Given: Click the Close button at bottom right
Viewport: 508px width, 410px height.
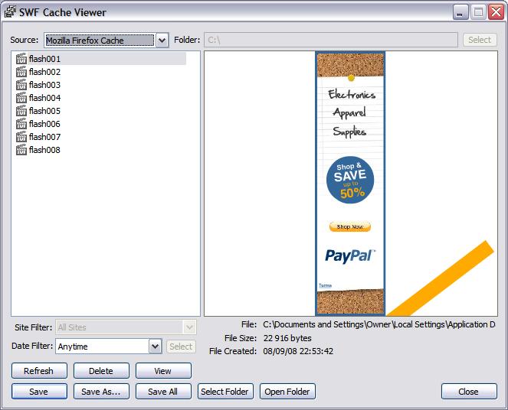Looking at the screenshot, I should pos(469,391).
